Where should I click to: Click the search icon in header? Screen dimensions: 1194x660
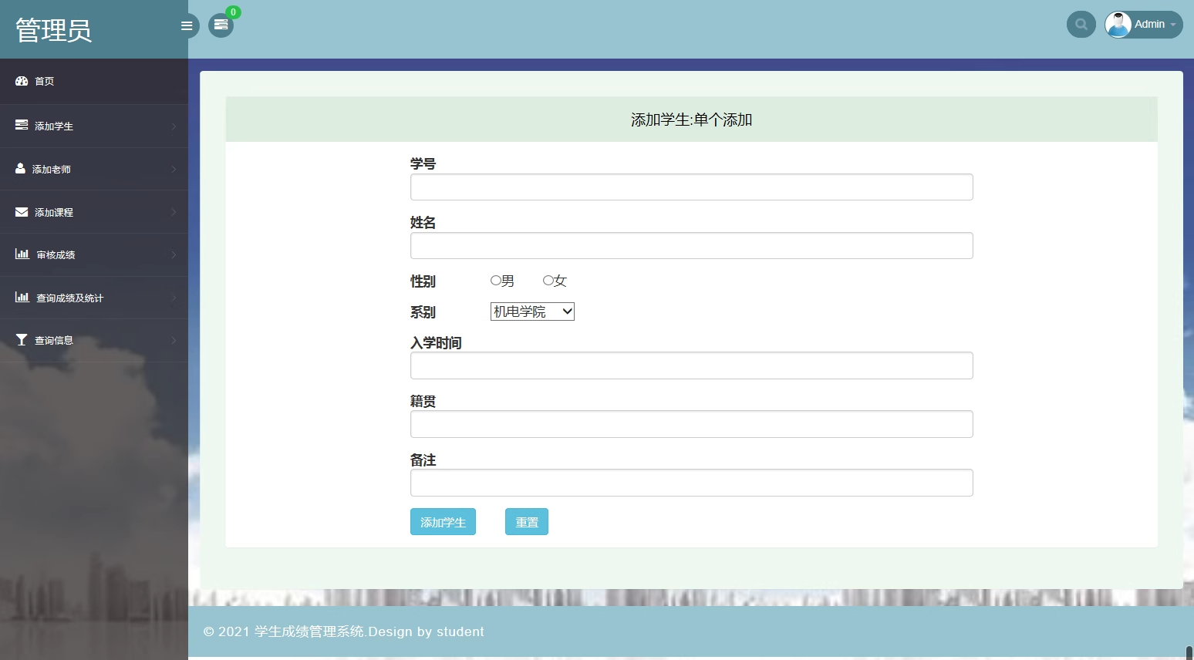1081,24
